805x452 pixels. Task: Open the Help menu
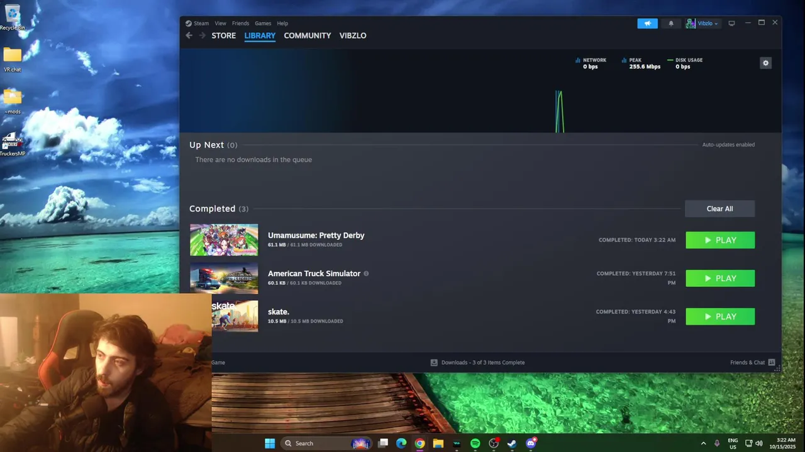point(282,23)
